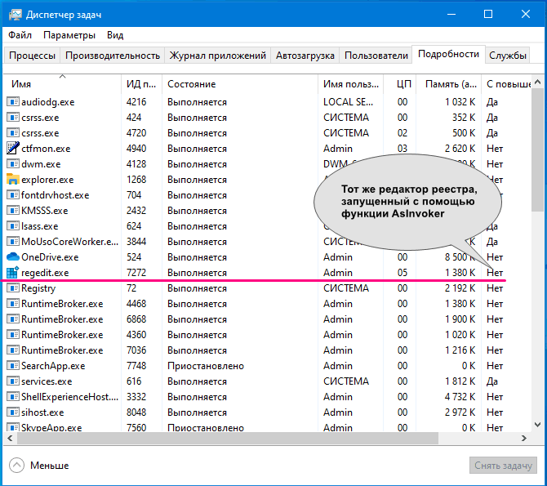Image resolution: width=547 pixels, height=486 pixels.
Task: Click PID value 4940 of ctfmon.exe
Action: coord(136,149)
